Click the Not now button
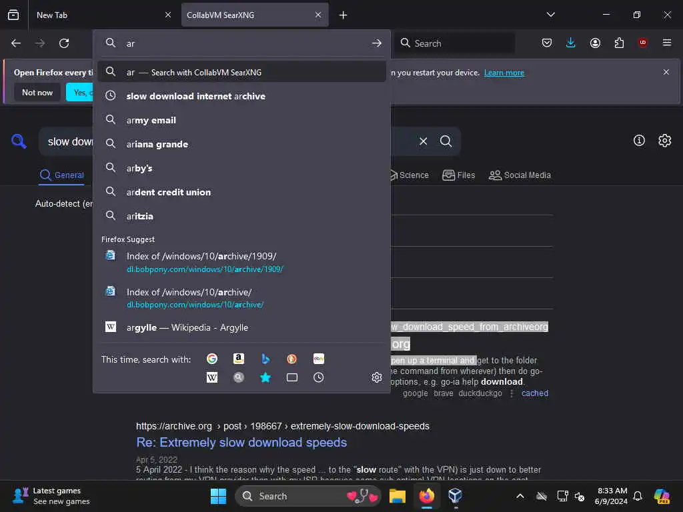 37,92
